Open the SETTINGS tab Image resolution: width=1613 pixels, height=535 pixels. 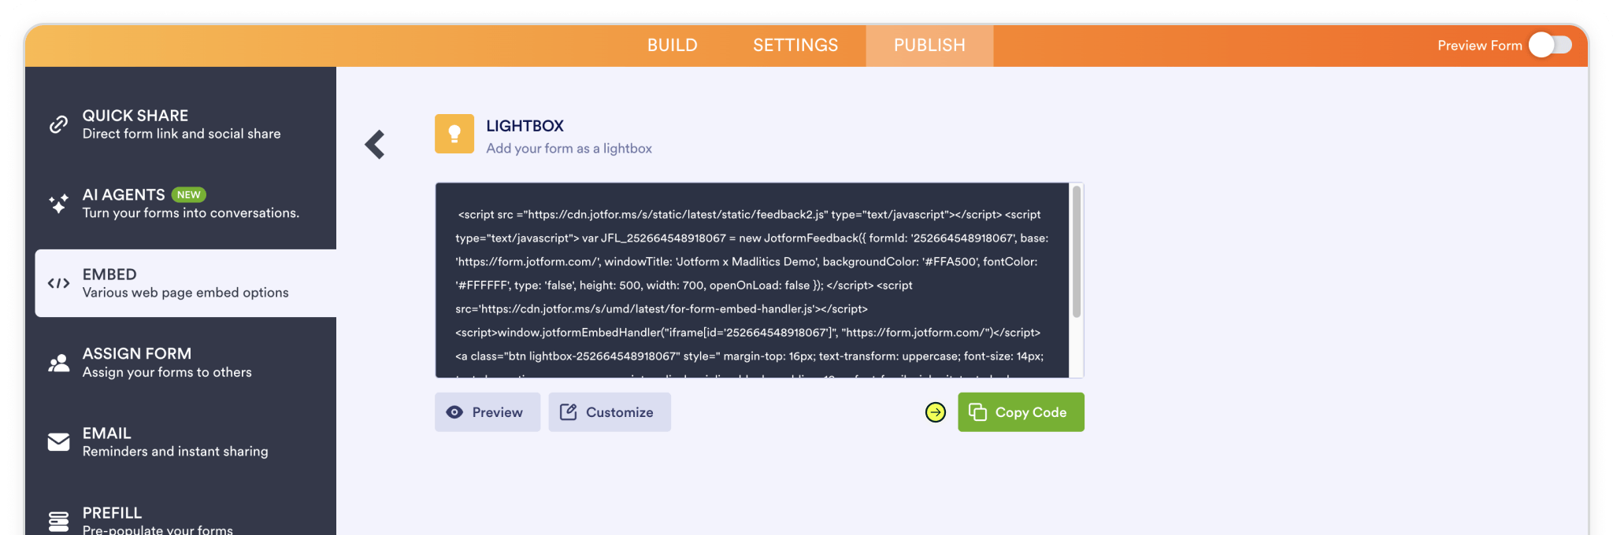795,45
